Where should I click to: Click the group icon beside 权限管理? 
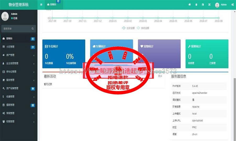click(x=4, y=121)
